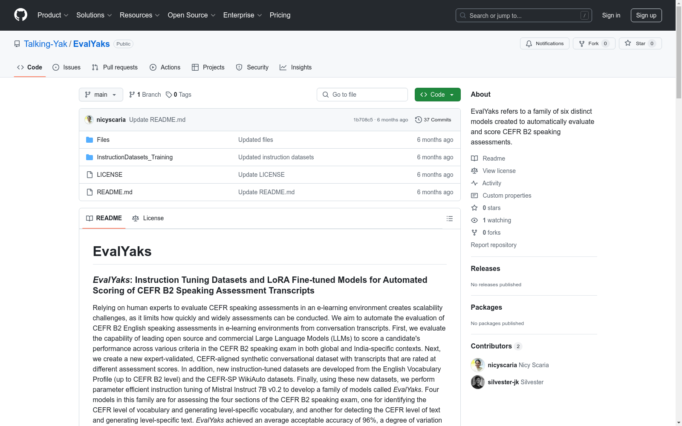This screenshot has width=682, height=426.
Task: Click the eye icon beside watching
Action: [x=474, y=220]
